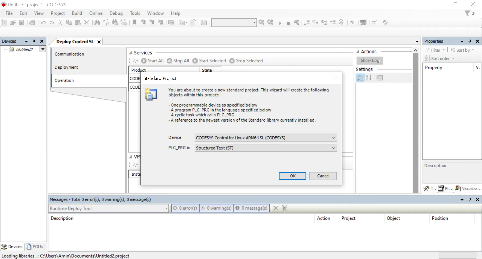
Task: Toggle the 0 error(s) message filter
Action: point(185,208)
